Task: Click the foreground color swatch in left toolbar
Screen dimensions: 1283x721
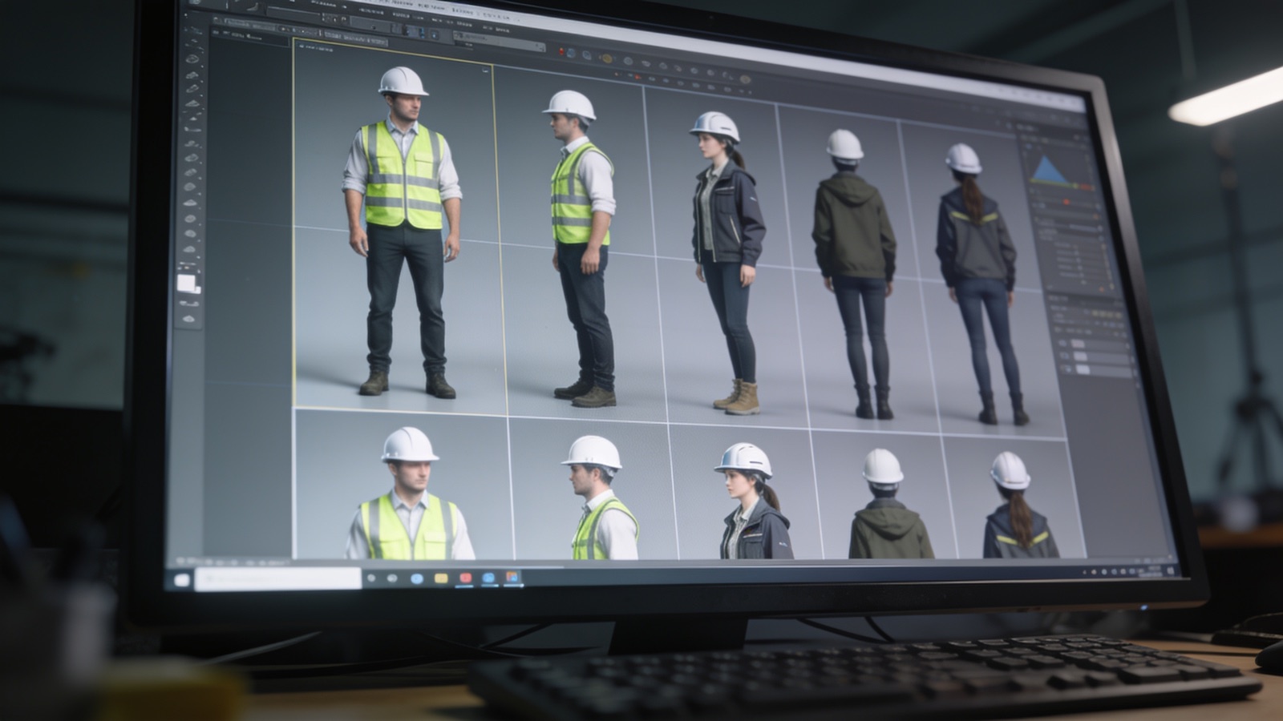Action: (x=186, y=282)
